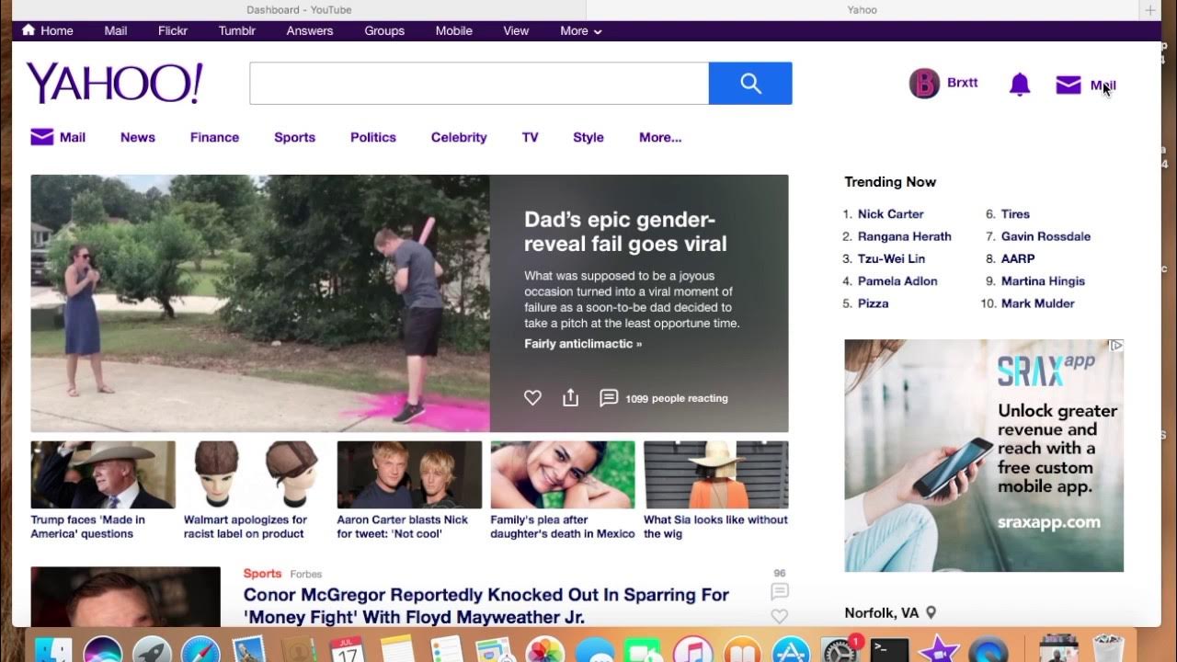Open comments on the gender-reveal story
1177x662 pixels.
tap(608, 397)
